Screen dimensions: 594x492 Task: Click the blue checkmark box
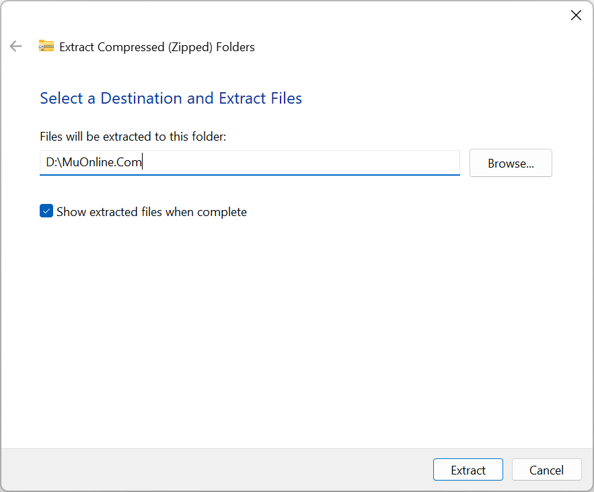coord(46,211)
